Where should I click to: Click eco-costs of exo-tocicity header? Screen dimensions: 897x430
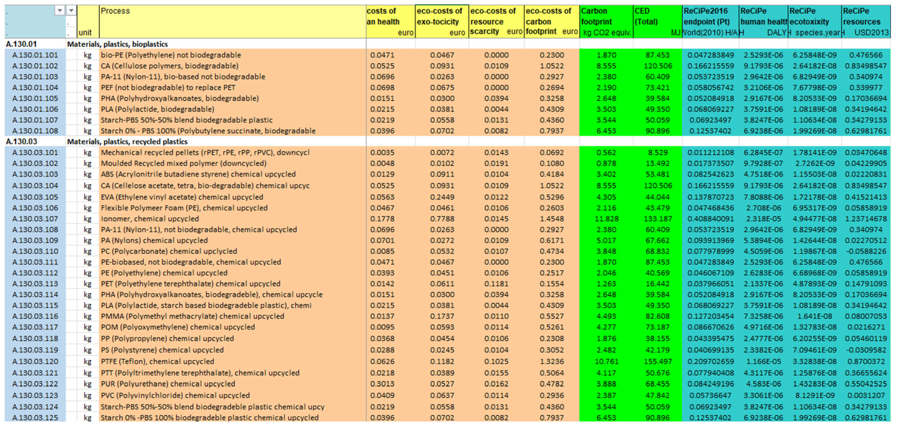point(442,21)
